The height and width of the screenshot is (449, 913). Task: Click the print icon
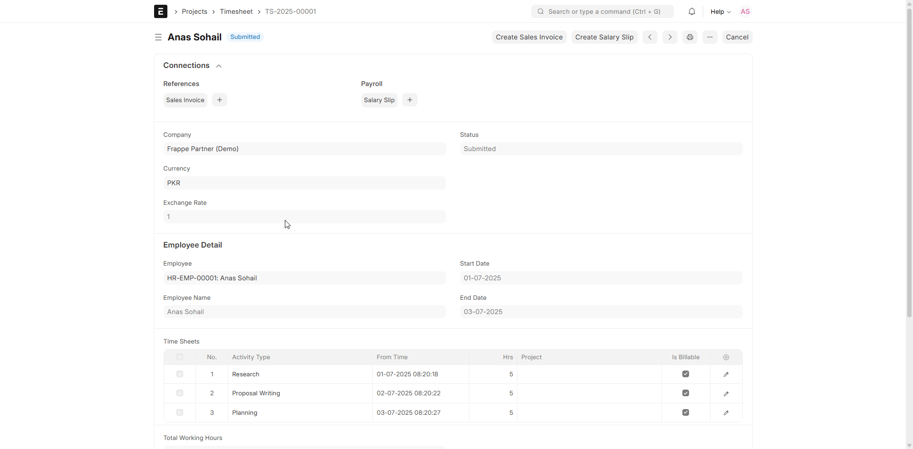coord(690,37)
